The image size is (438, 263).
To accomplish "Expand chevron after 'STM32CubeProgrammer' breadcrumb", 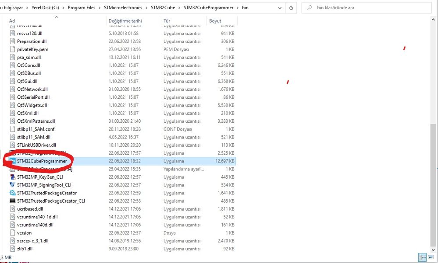I will pyautogui.click(x=238, y=8).
